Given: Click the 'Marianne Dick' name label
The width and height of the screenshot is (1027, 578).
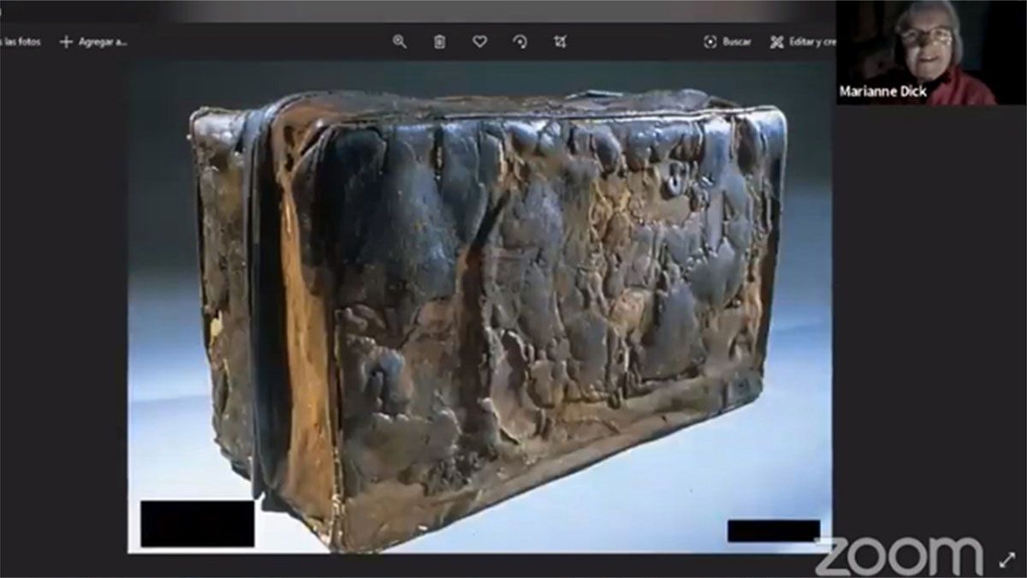Looking at the screenshot, I should click(882, 92).
